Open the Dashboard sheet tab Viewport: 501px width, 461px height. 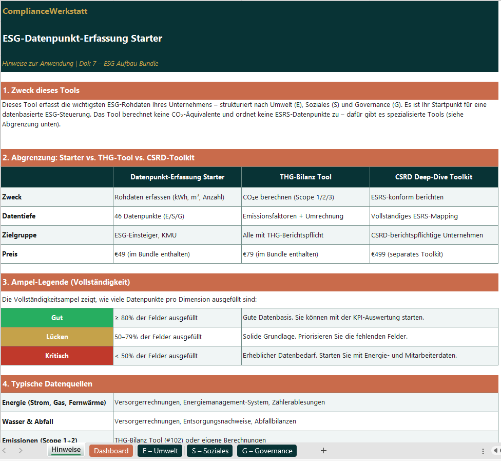click(111, 451)
